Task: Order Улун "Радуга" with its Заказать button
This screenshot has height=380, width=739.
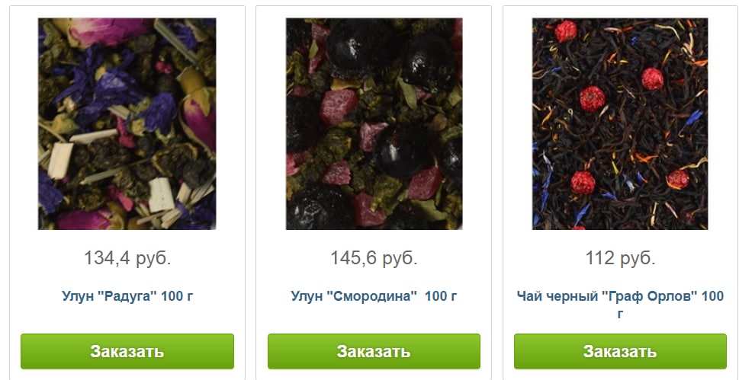Action: tap(127, 351)
